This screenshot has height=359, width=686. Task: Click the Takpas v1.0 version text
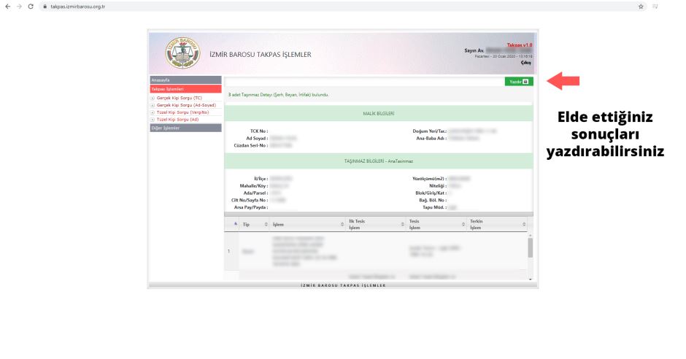point(520,45)
